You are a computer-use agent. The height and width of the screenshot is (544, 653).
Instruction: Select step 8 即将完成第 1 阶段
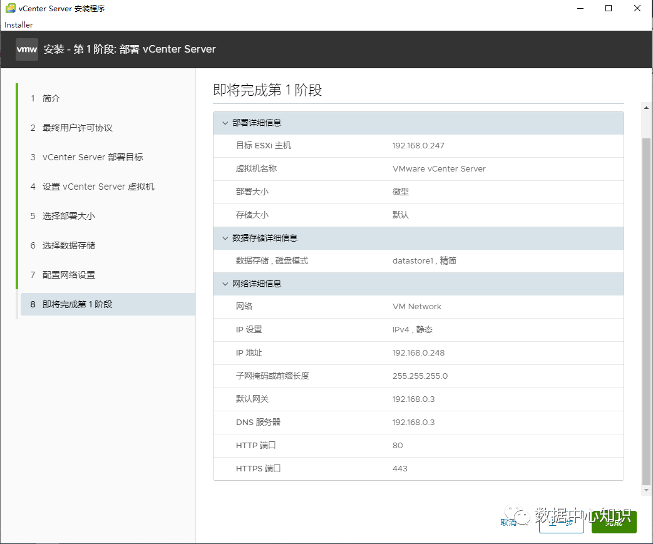click(108, 304)
